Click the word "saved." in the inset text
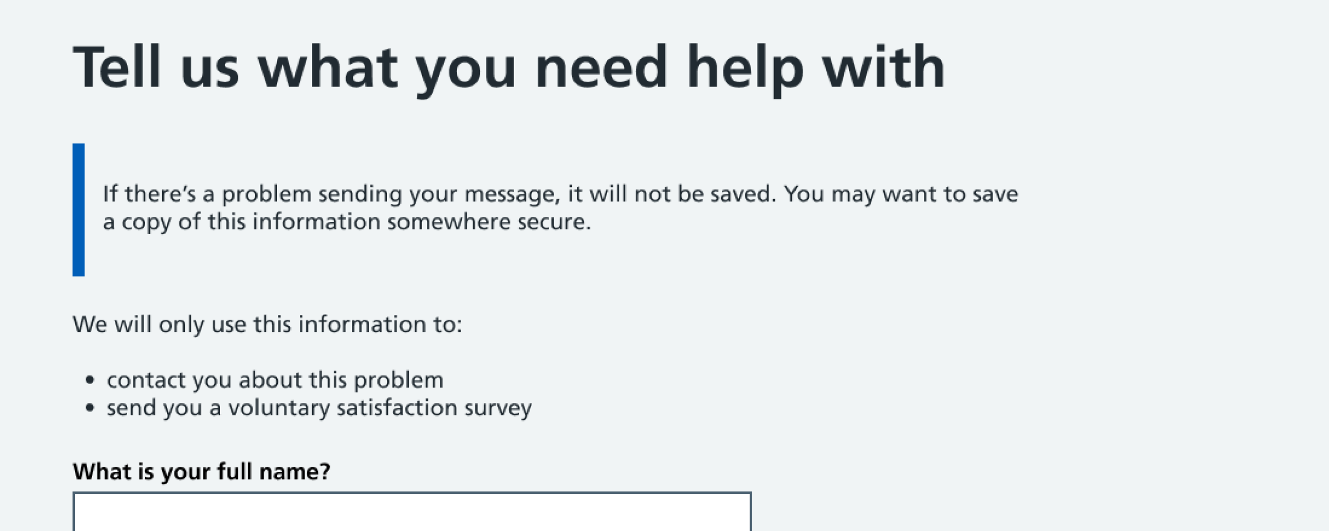This screenshot has height=531, width=1329. coord(743,194)
